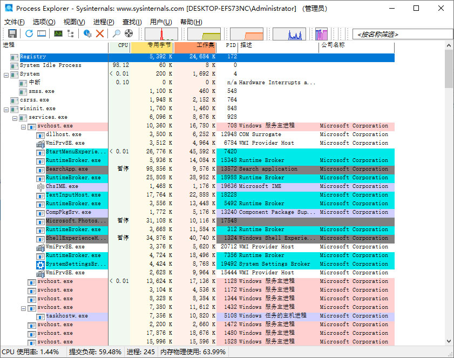The image size is (454, 358).
Task: Click the filter by name input field
Action: pyautogui.click(x=403, y=35)
